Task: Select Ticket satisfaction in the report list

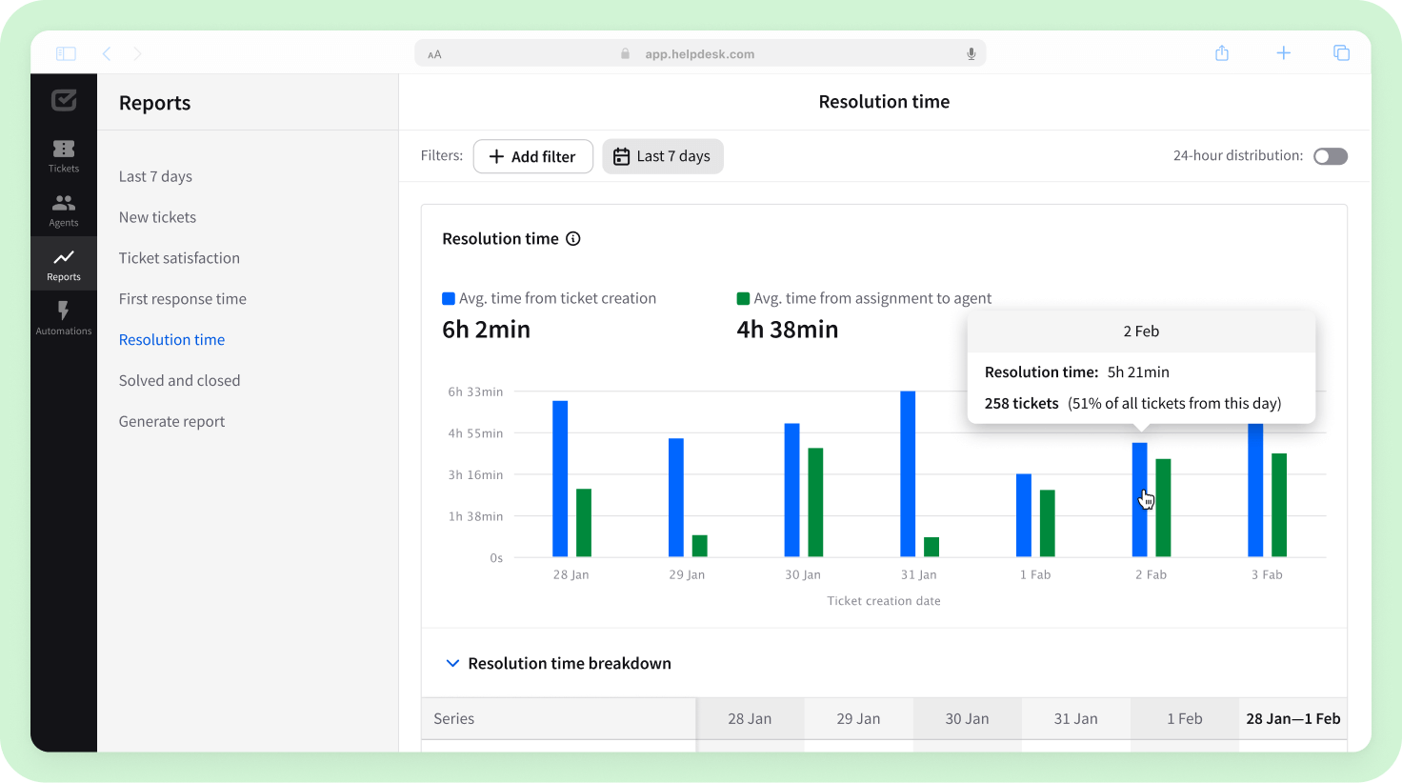Action: click(x=179, y=257)
